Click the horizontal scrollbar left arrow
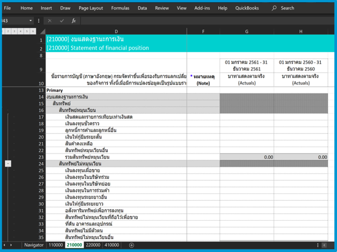This screenshot has height=252, width=337. pos(324,245)
